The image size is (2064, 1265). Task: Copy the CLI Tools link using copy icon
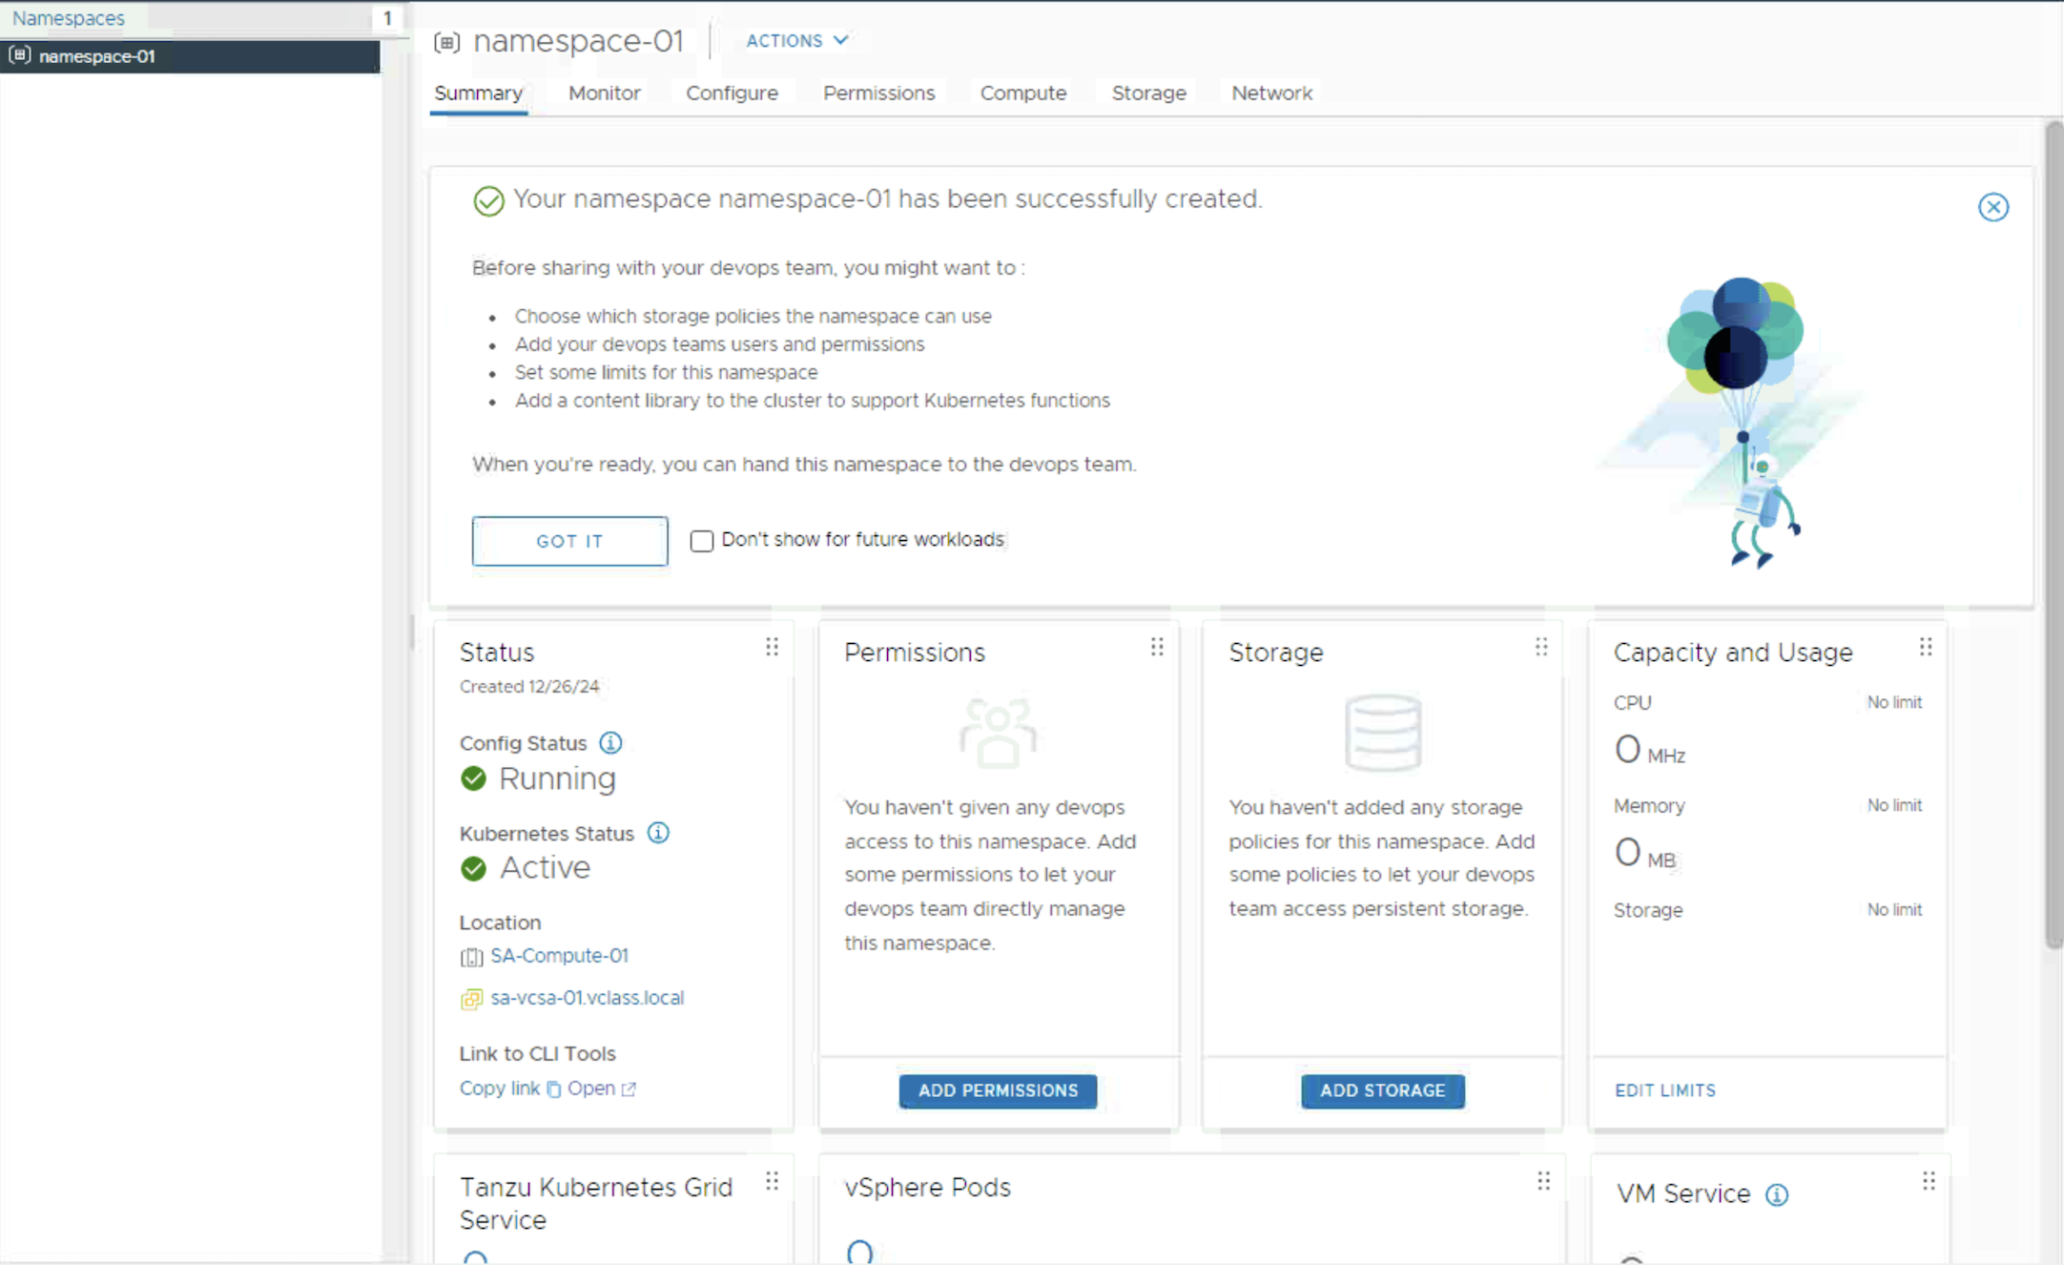pos(553,1089)
